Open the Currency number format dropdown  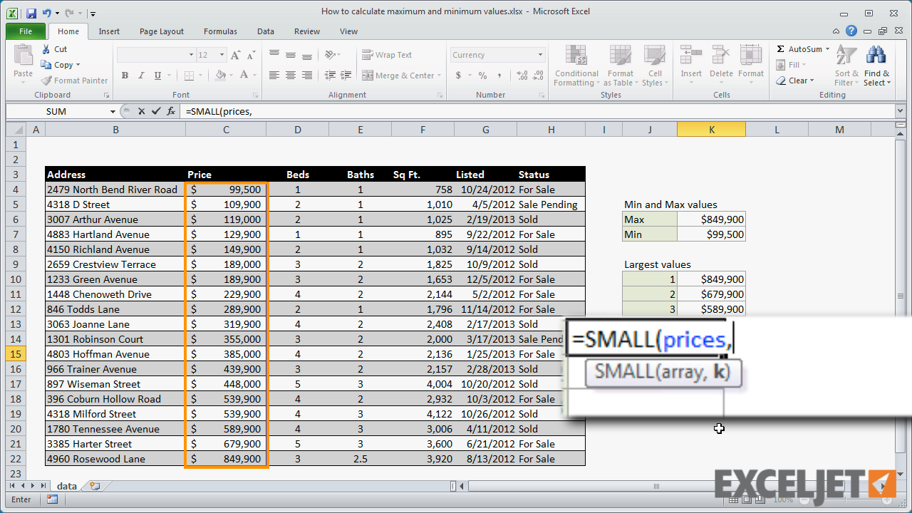(540, 55)
